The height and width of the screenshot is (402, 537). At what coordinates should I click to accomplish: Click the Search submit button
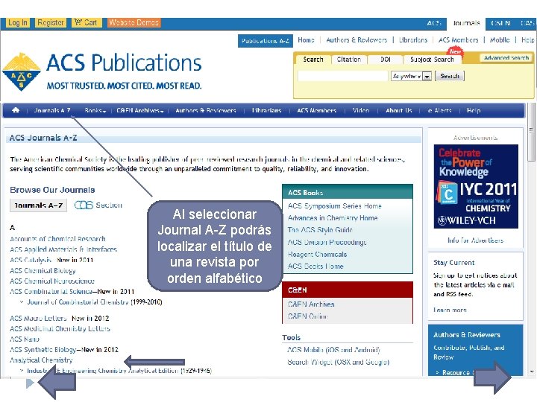[449, 76]
